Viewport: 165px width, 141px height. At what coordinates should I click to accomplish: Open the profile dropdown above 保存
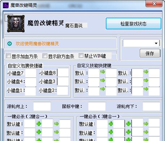coord(141,43)
